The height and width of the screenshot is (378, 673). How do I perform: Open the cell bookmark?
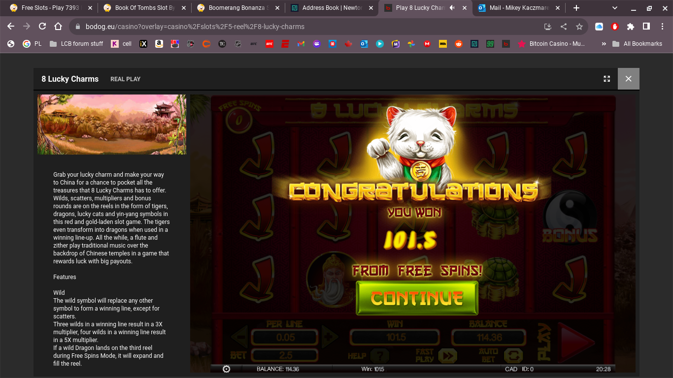tap(121, 44)
